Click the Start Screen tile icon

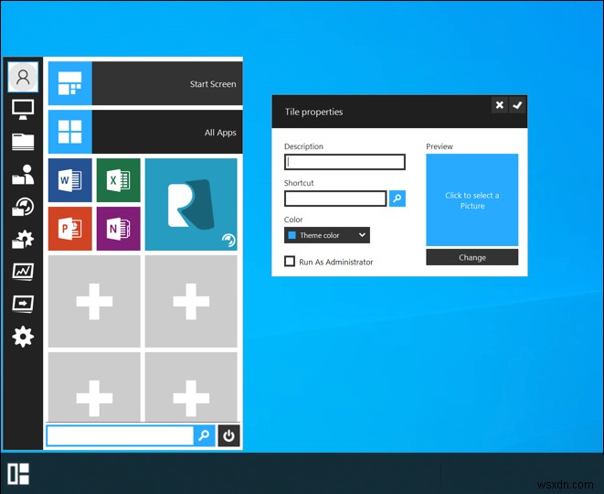click(x=70, y=83)
